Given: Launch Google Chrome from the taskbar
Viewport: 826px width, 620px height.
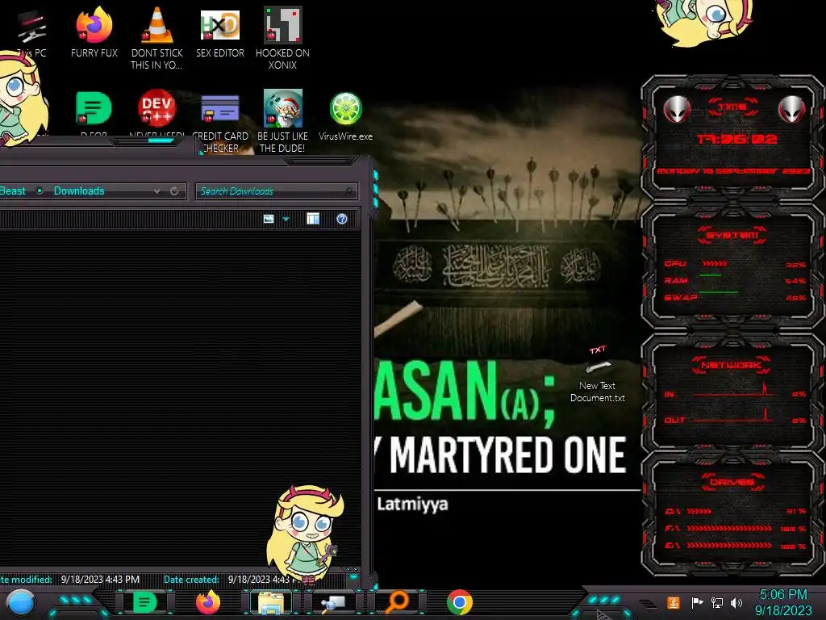Looking at the screenshot, I should (459, 602).
